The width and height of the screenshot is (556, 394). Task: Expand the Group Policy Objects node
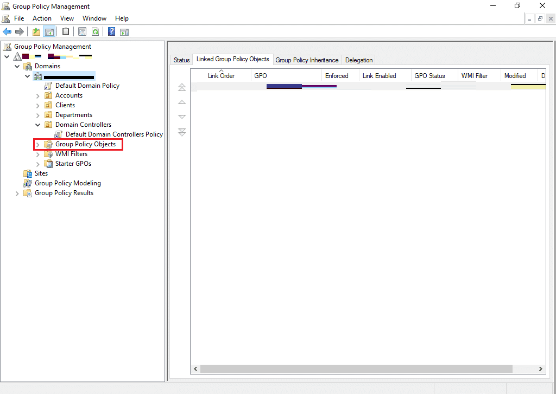(x=37, y=145)
